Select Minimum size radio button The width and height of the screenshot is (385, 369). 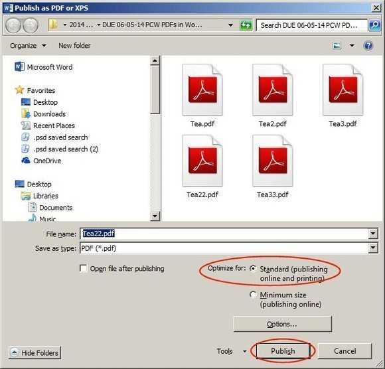253,294
